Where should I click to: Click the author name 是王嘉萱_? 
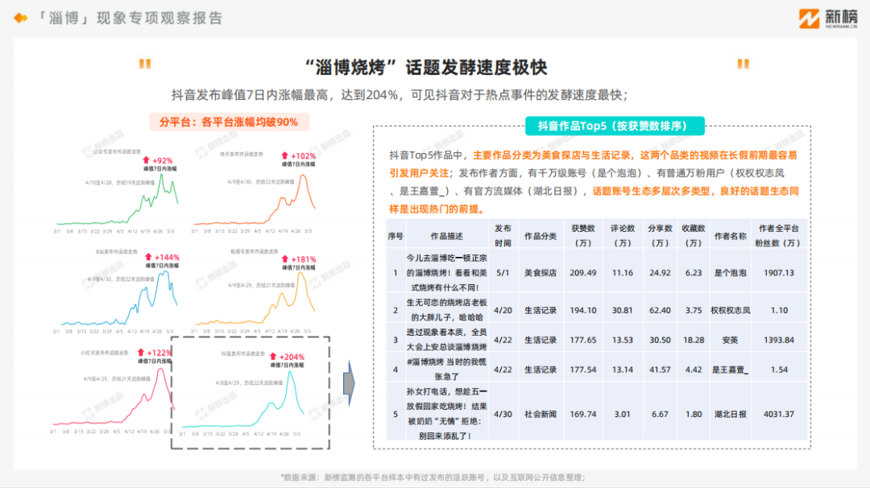click(x=730, y=370)
